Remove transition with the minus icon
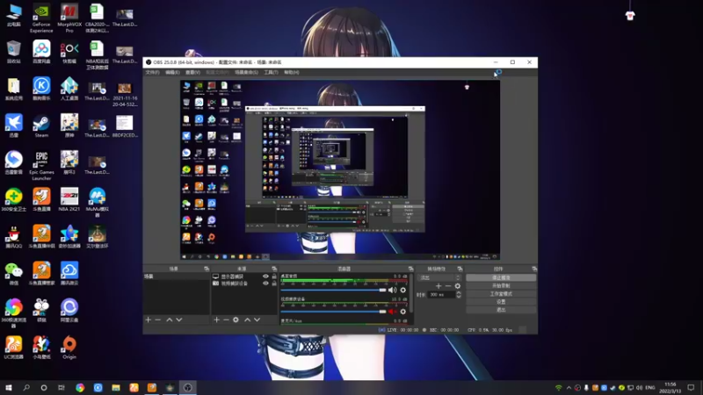 tap(448, 286)
